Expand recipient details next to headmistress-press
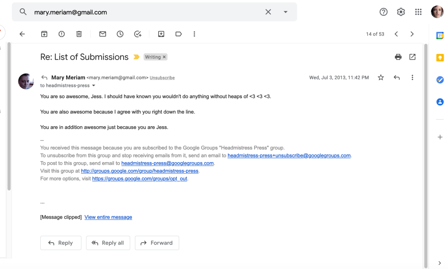Screen dimensions: 448x269 click(93, 86)
